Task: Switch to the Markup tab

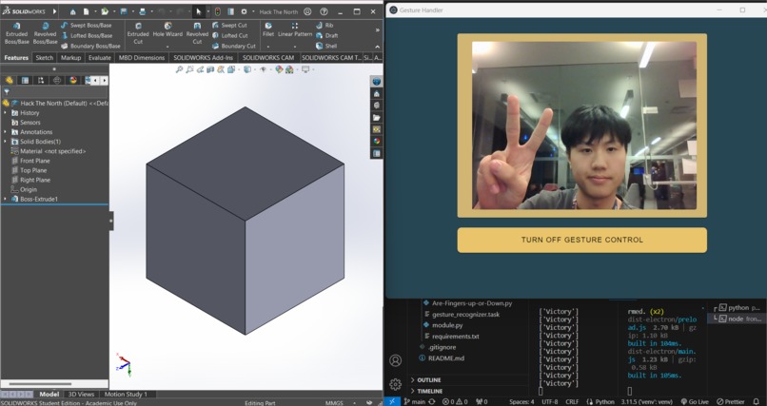Action: [x=70, y=58]
